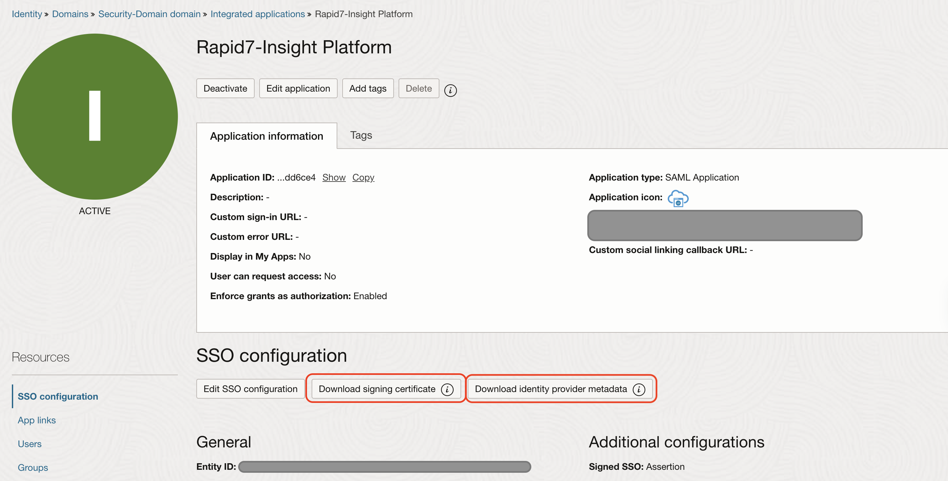
Task: Open the Tags tab
Action: 361,135
